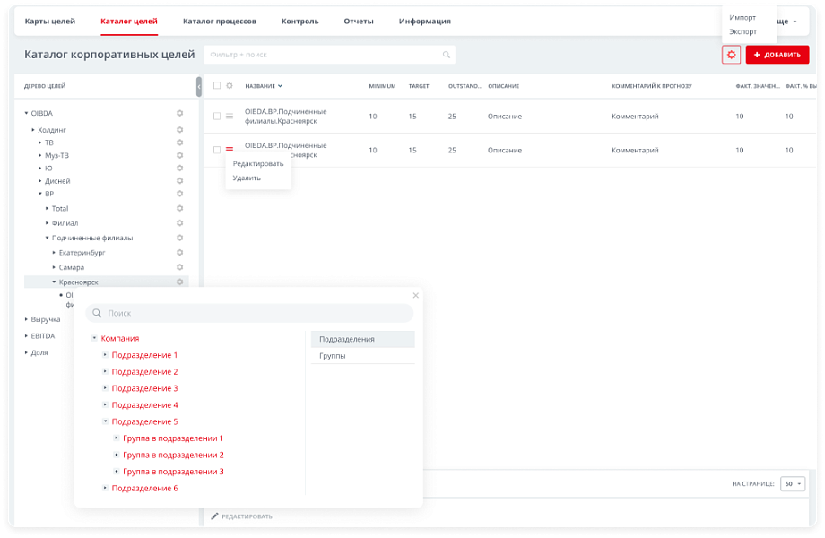
Task: Click the magnifier icon in filter field
Action: [446, 55]
